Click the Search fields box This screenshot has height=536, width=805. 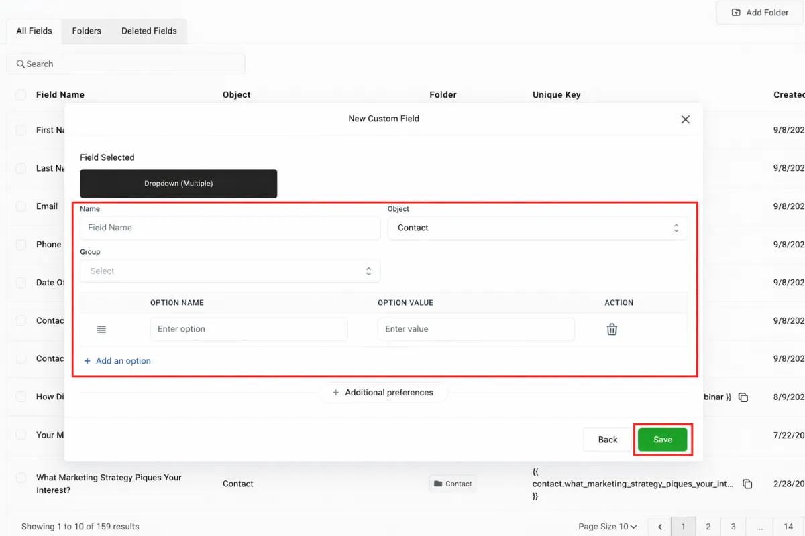[x=126, y=64]
